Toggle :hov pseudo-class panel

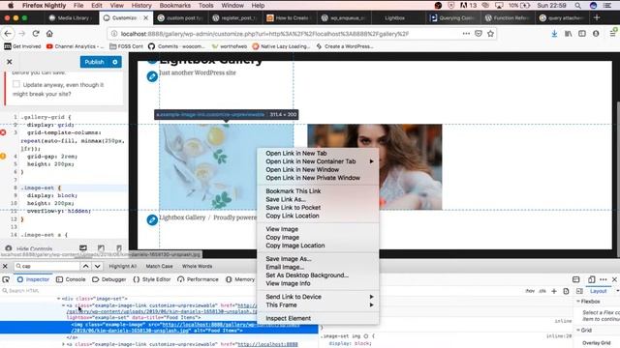point(530,291)
